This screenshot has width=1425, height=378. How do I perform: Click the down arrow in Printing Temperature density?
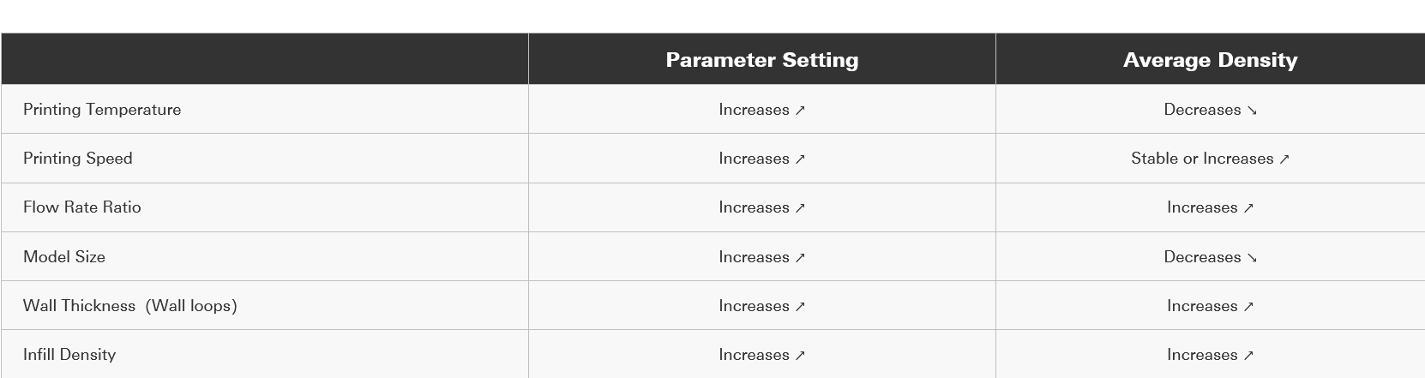point(1252,111)
